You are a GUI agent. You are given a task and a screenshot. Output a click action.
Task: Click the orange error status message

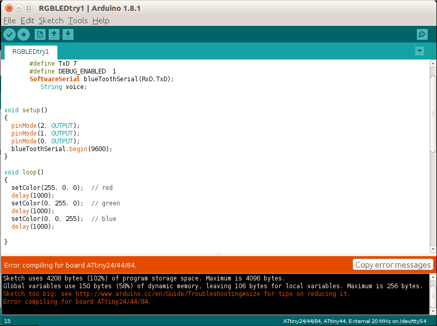tap(70, 265)
